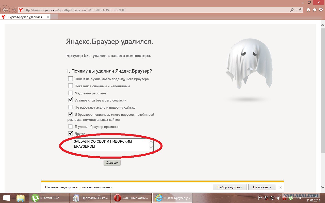Click the comment box scroll-down arrow
325x203 pixels.
pos(151,148)
